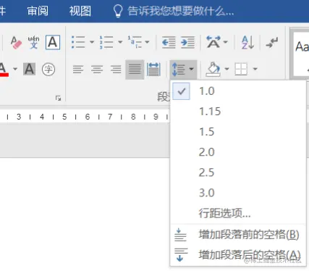The height and width of the screenshot is (271, 309).
Task: Switch to the 视图 tab
Action: [x=80, y=11]
